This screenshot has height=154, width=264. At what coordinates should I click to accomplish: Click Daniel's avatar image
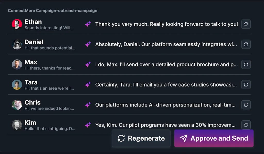(x=17, y=44)
